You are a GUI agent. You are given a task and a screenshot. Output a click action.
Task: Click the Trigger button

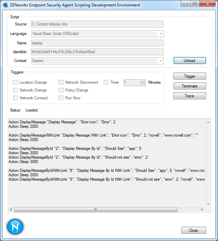(x=190, y=76)
